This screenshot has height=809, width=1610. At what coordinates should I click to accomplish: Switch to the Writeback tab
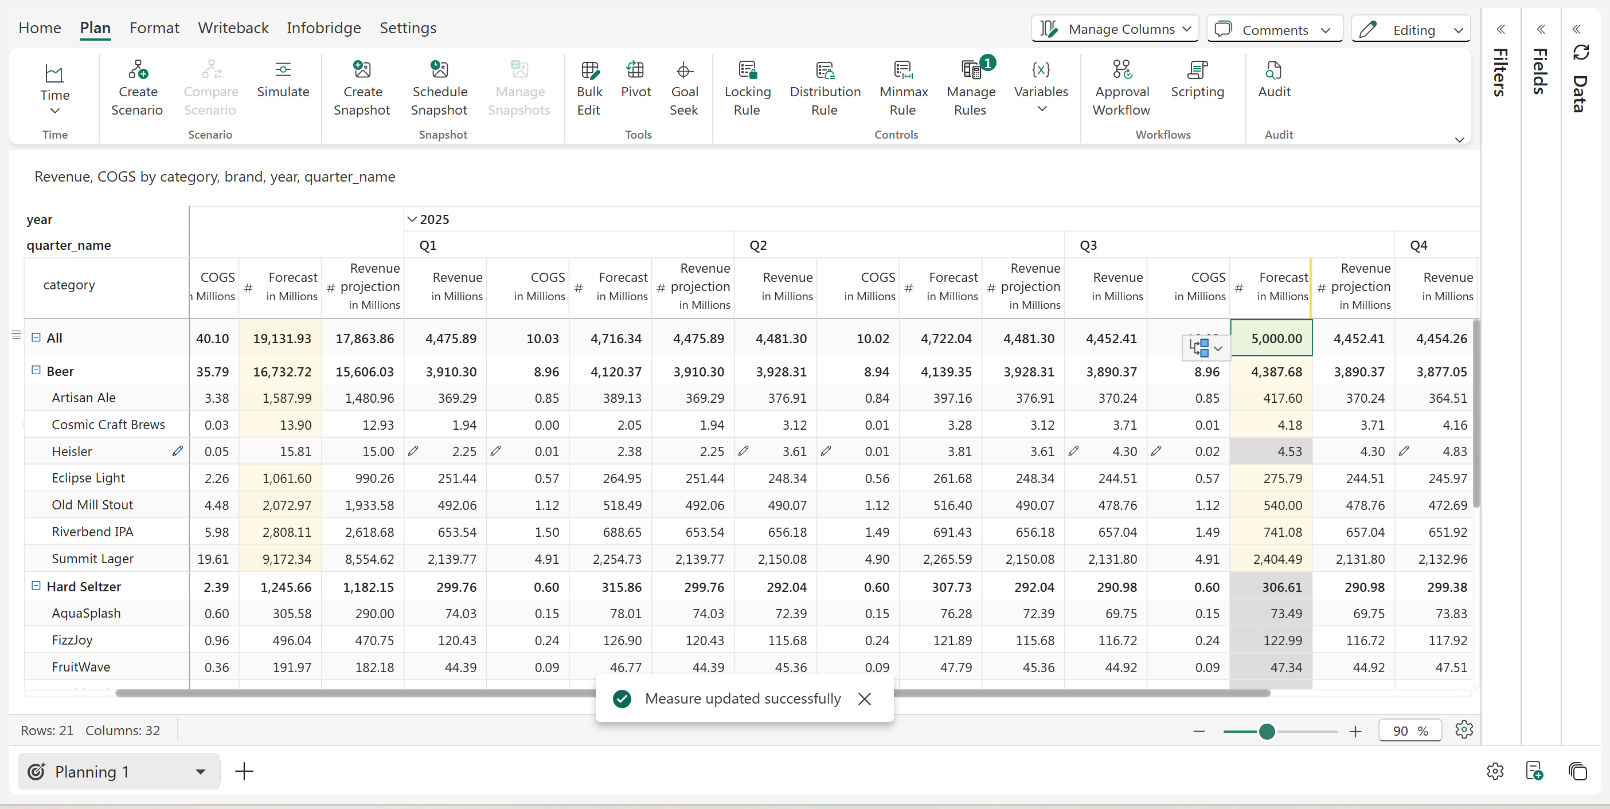(233, 28)
